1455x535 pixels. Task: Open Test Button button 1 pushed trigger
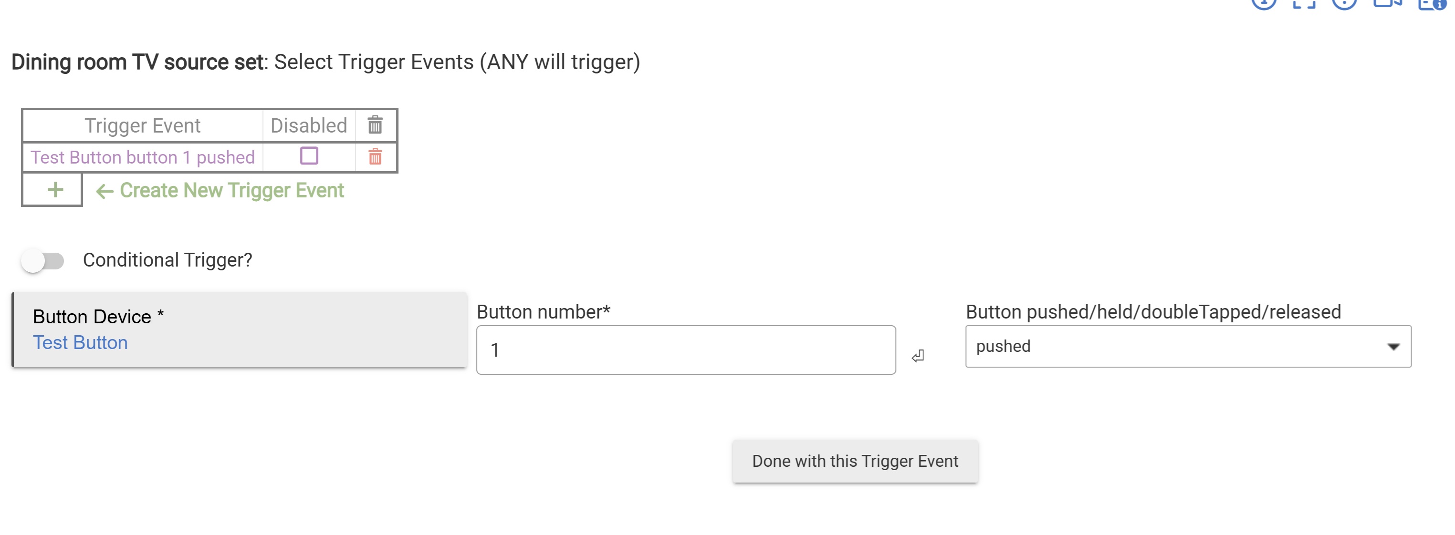(x=142, y=157)
